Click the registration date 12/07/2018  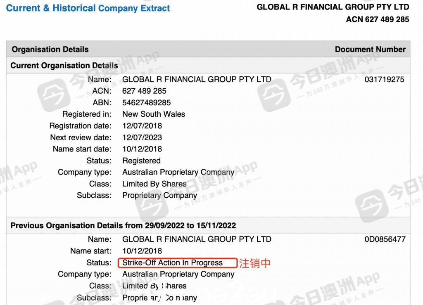142,126
